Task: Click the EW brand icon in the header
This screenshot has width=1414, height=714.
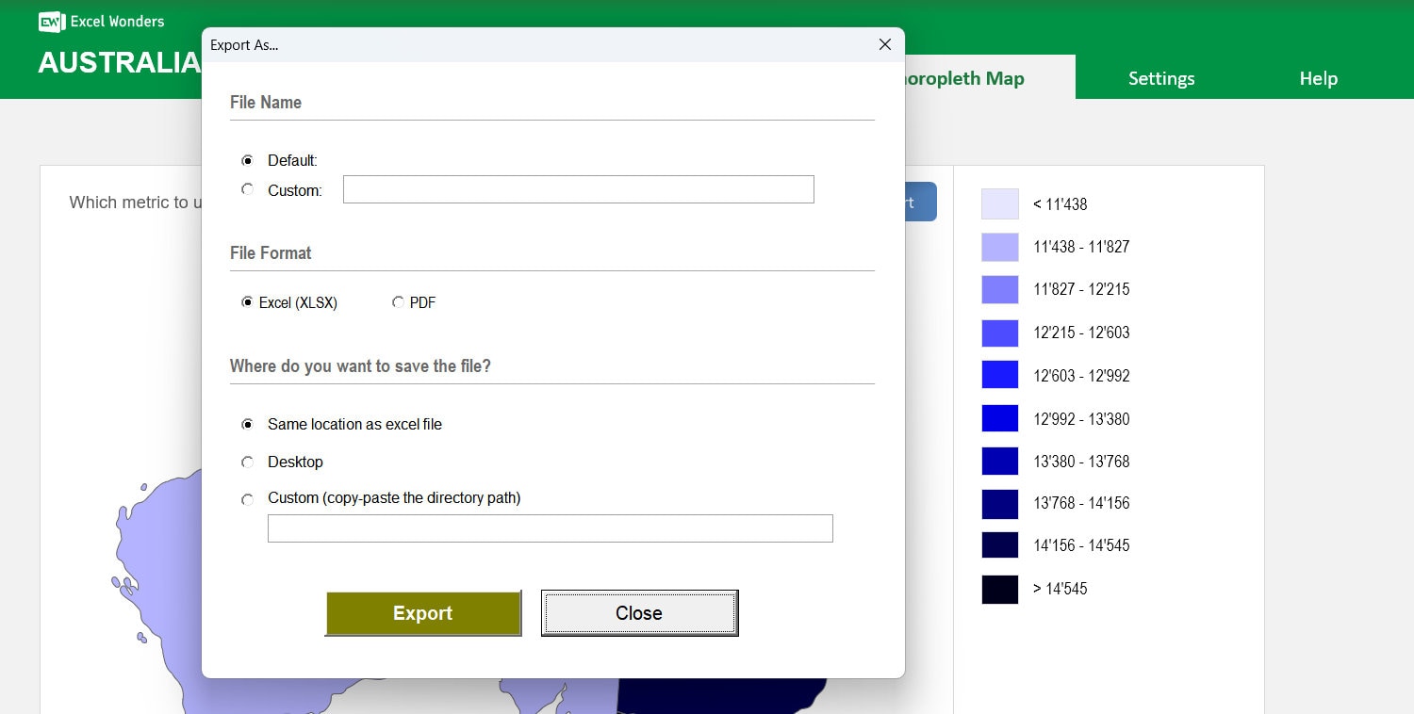Action: coord(51,21)
